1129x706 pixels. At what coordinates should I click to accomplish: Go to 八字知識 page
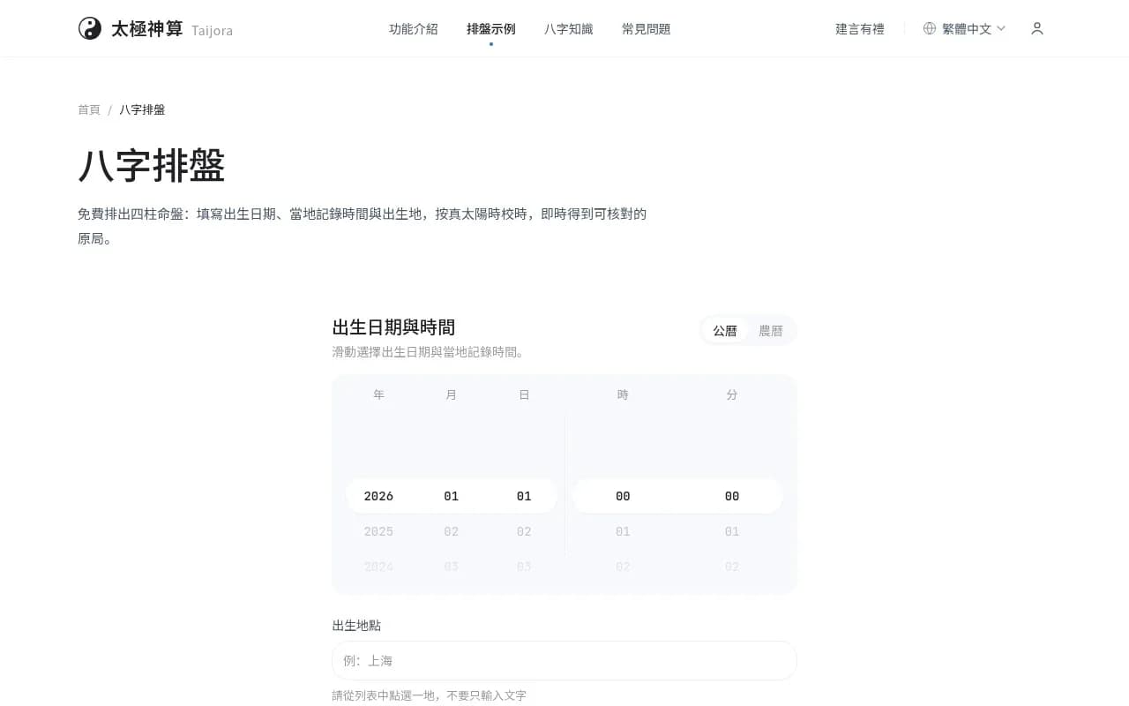(569, 28)
